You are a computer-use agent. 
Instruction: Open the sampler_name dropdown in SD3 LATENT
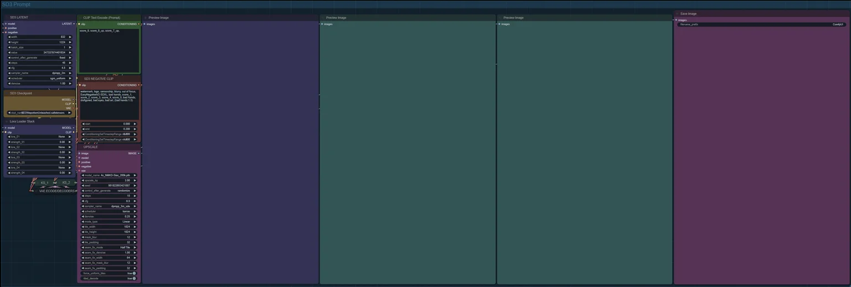pos(39,73)
